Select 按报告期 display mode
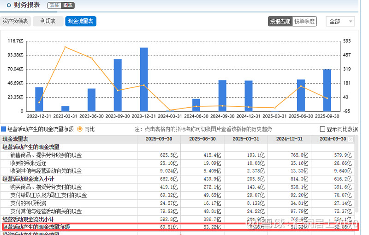The height and width of the screenshot is (235, 369). (x=280, y=21)
